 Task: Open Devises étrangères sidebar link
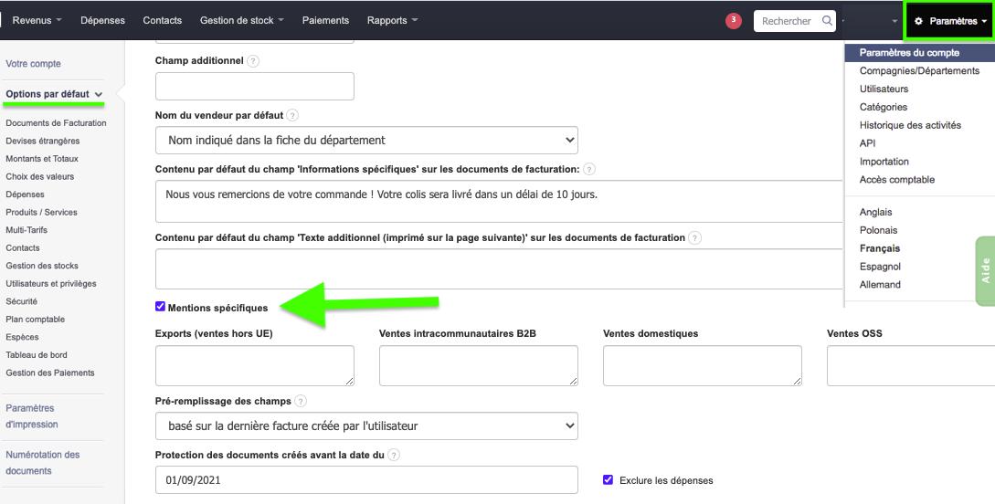[x=43, y=141]
